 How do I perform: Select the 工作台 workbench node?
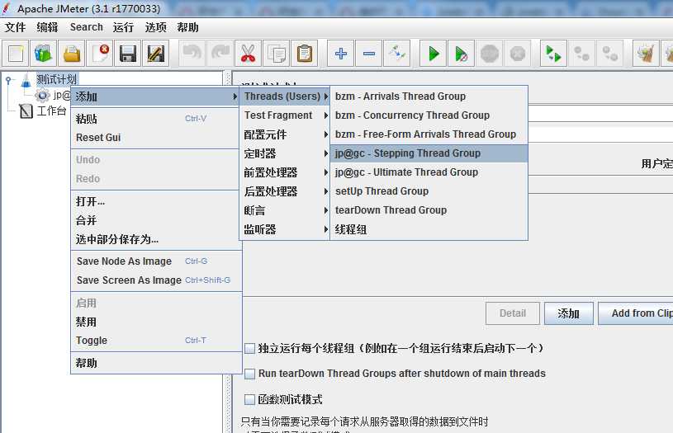coord(51,111)
